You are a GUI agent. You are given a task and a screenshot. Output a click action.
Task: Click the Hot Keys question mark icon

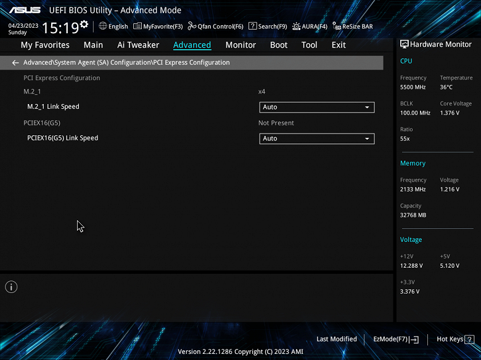pos(469,339)
